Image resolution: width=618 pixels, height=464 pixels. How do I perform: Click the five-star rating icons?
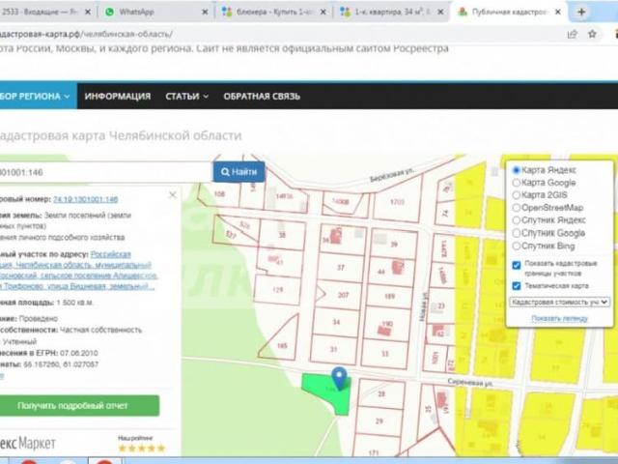click(141, 449)
